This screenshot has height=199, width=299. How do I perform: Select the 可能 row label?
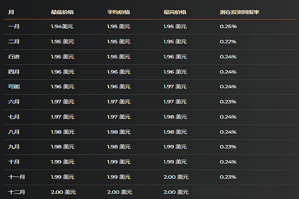(x=14, y=87)
